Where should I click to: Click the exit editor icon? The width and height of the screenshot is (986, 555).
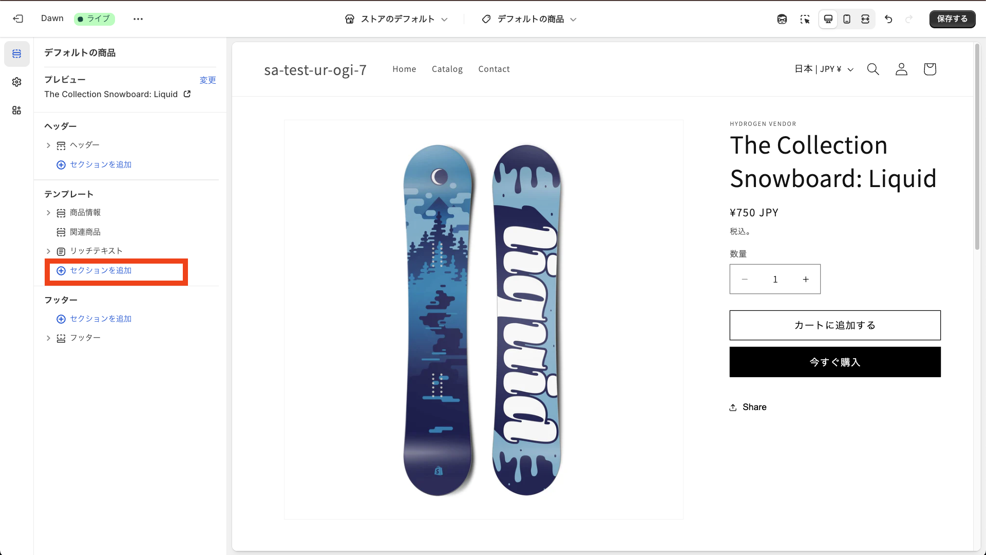tap(18, 19)
